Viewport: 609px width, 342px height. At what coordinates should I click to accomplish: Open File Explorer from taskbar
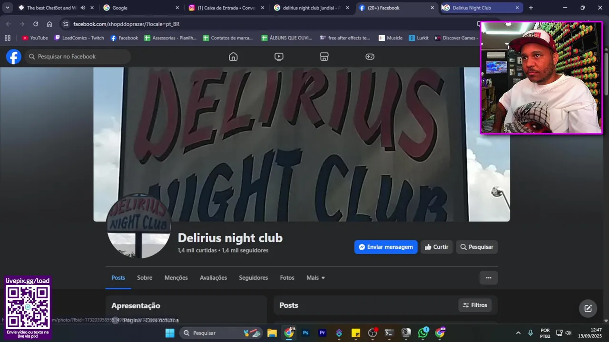272,333
